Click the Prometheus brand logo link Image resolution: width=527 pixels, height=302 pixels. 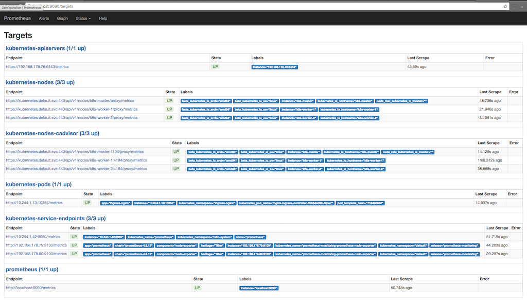point(17,19)
